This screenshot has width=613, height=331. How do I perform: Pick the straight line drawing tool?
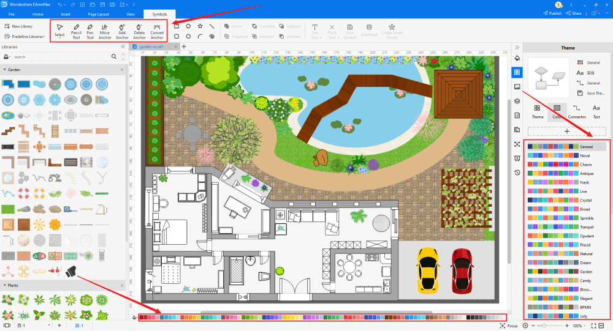coord(211,26)
